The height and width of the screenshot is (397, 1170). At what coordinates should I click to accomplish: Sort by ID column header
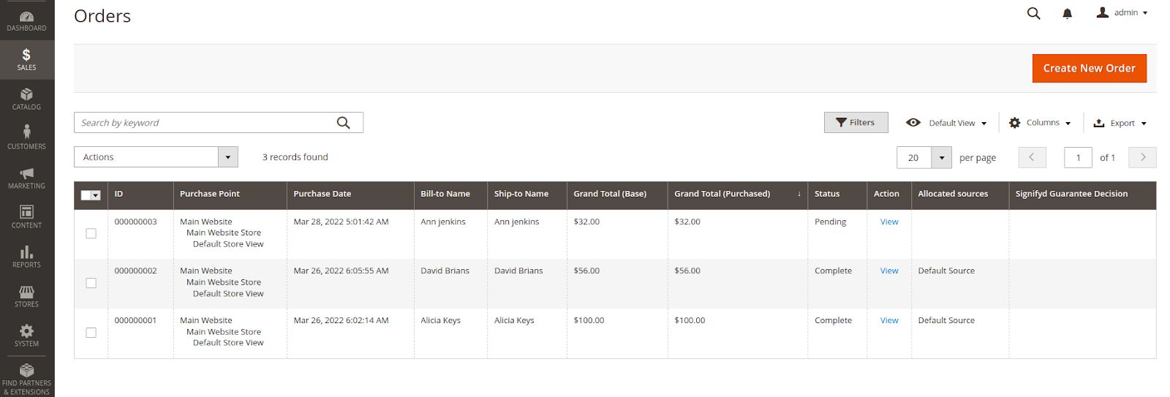140,194
